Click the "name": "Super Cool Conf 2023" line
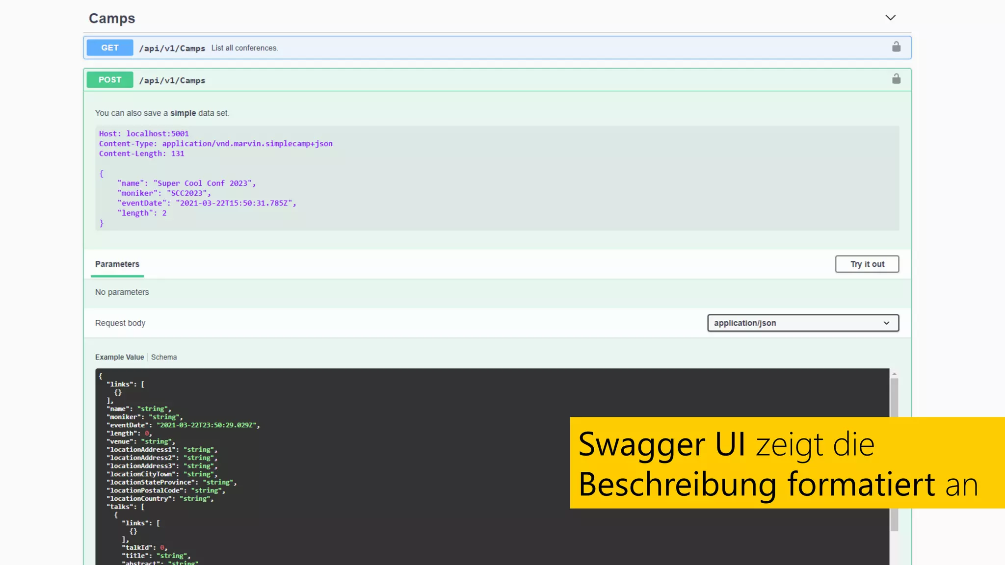 pos(186,183)
